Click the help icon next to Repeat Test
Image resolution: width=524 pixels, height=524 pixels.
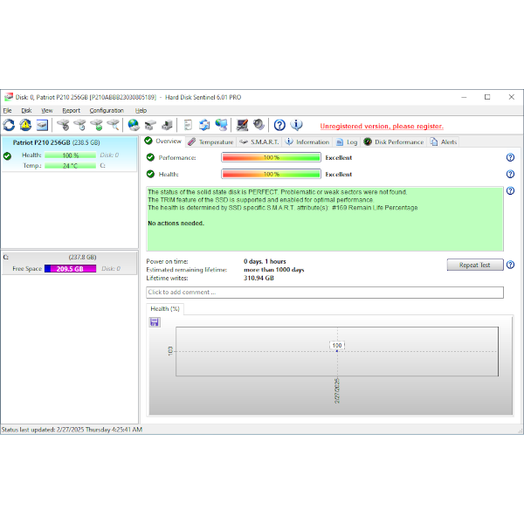click(510, 265)
